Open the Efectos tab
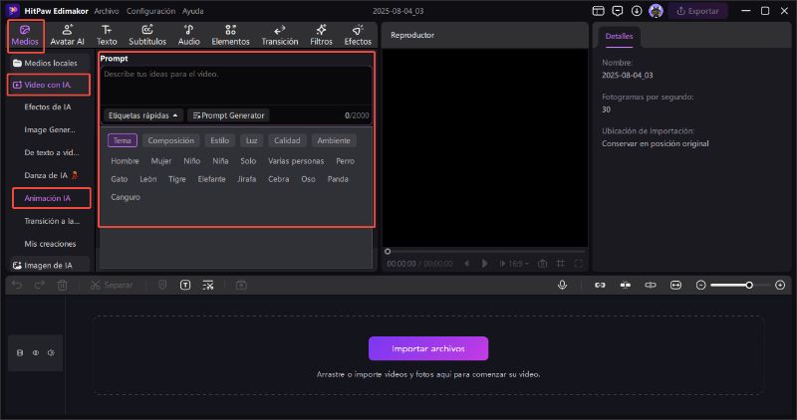Screen dimensions: 797x420 [x=358, y=36]
